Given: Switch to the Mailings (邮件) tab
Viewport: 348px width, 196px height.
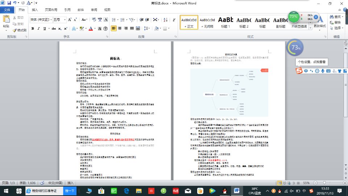Looking at the screenshot, I should 80,10.
